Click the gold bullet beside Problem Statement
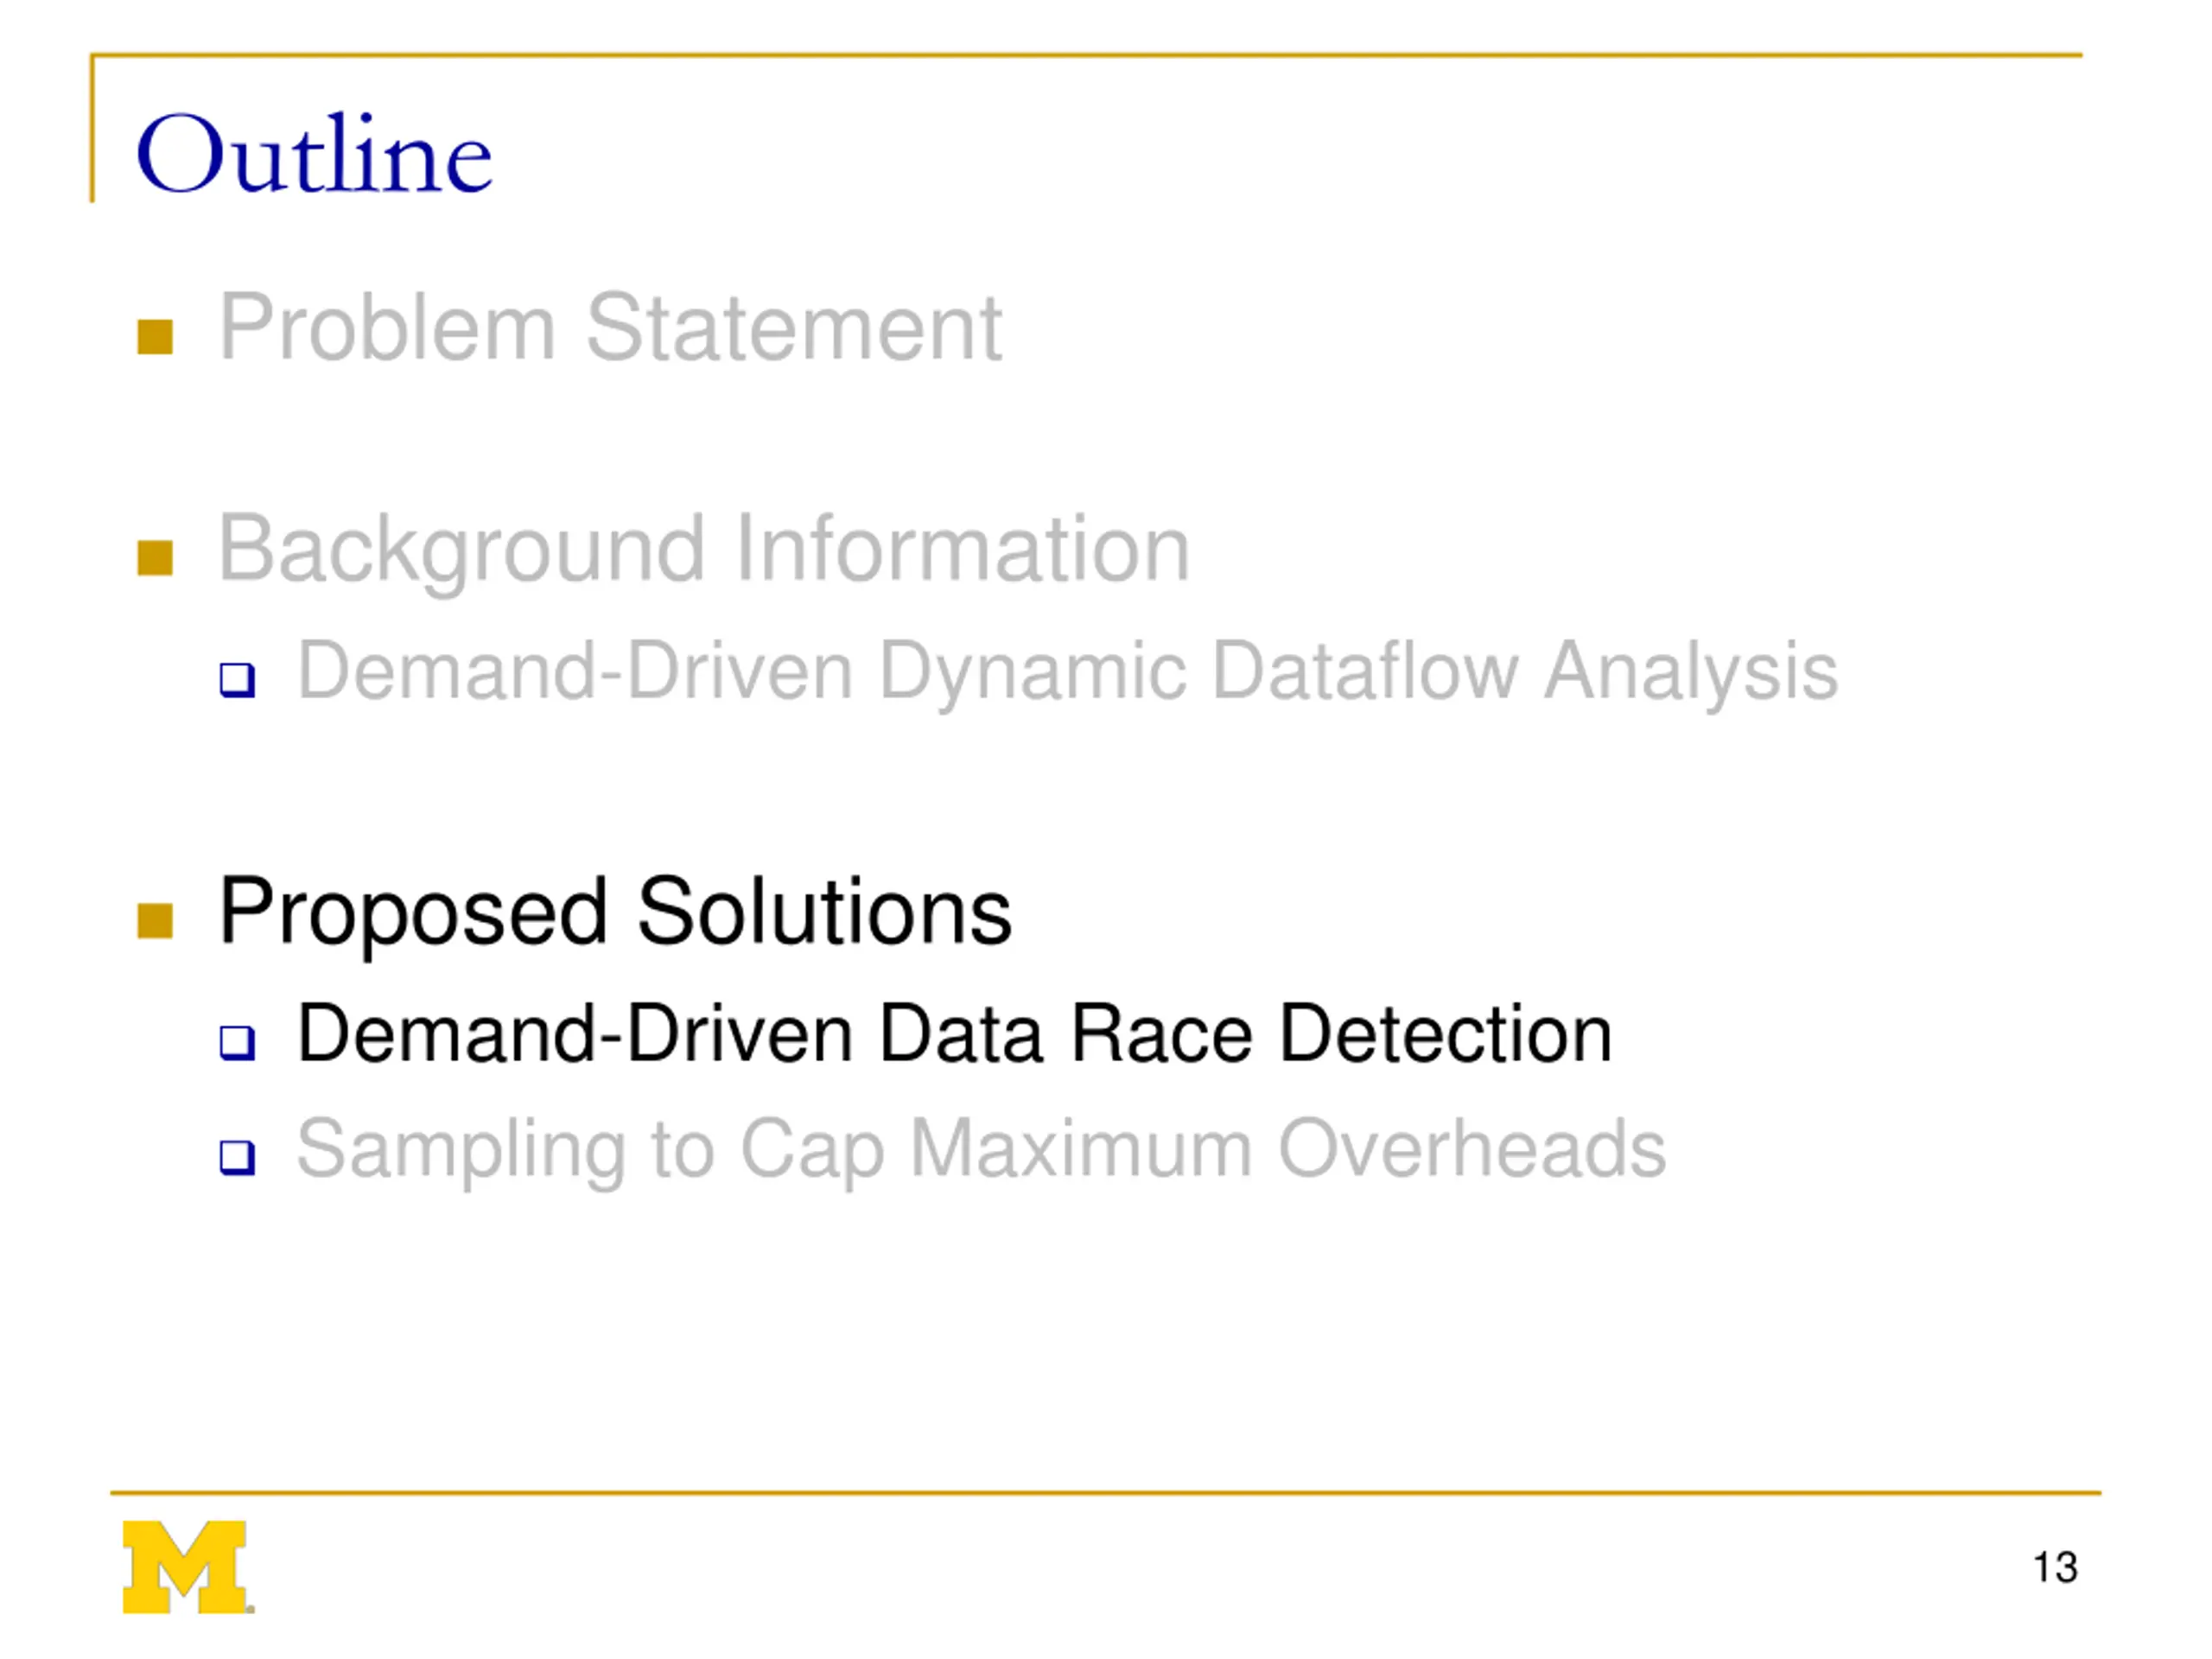Screen dimensions: 2212x1659 click(155, 337)
